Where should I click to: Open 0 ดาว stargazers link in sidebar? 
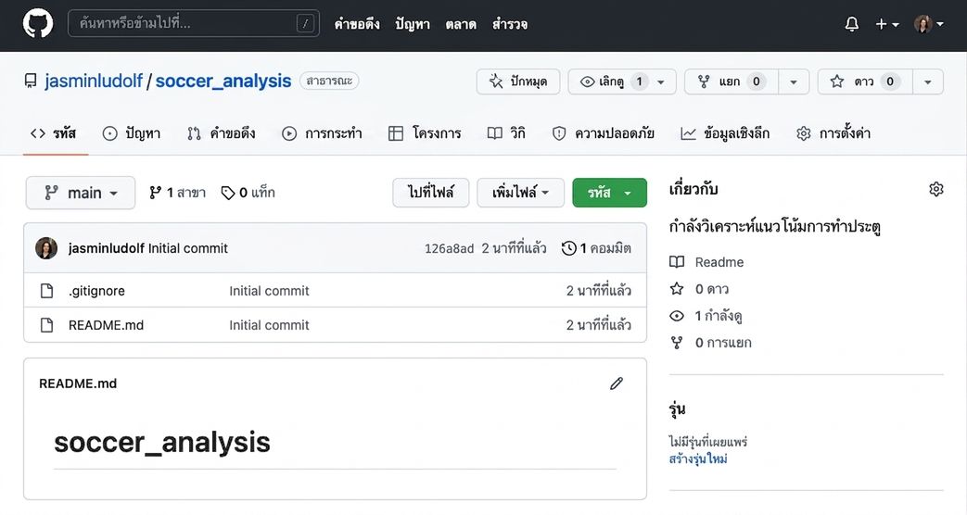pos(699,289)
